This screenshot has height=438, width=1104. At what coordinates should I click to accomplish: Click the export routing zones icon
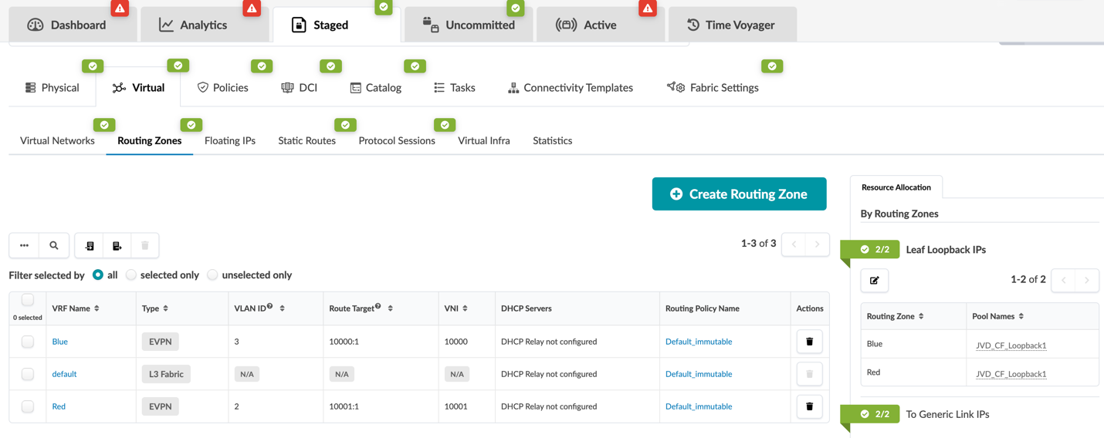pos(117,245)
